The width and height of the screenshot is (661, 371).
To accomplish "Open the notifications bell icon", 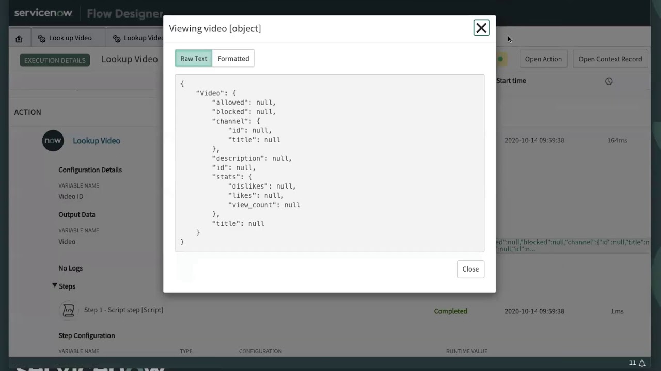I will coord(642,363).
